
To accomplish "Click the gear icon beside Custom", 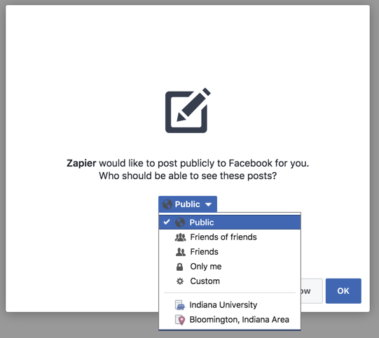I will point(180,281).
